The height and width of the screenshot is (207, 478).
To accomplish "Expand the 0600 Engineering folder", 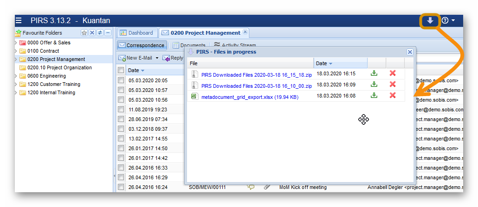I will (16, 76).
